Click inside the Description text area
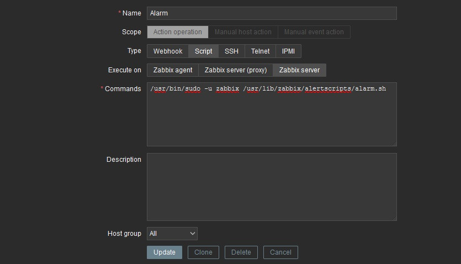The height and width of the screenshot is (264, 461). [272, 187]
